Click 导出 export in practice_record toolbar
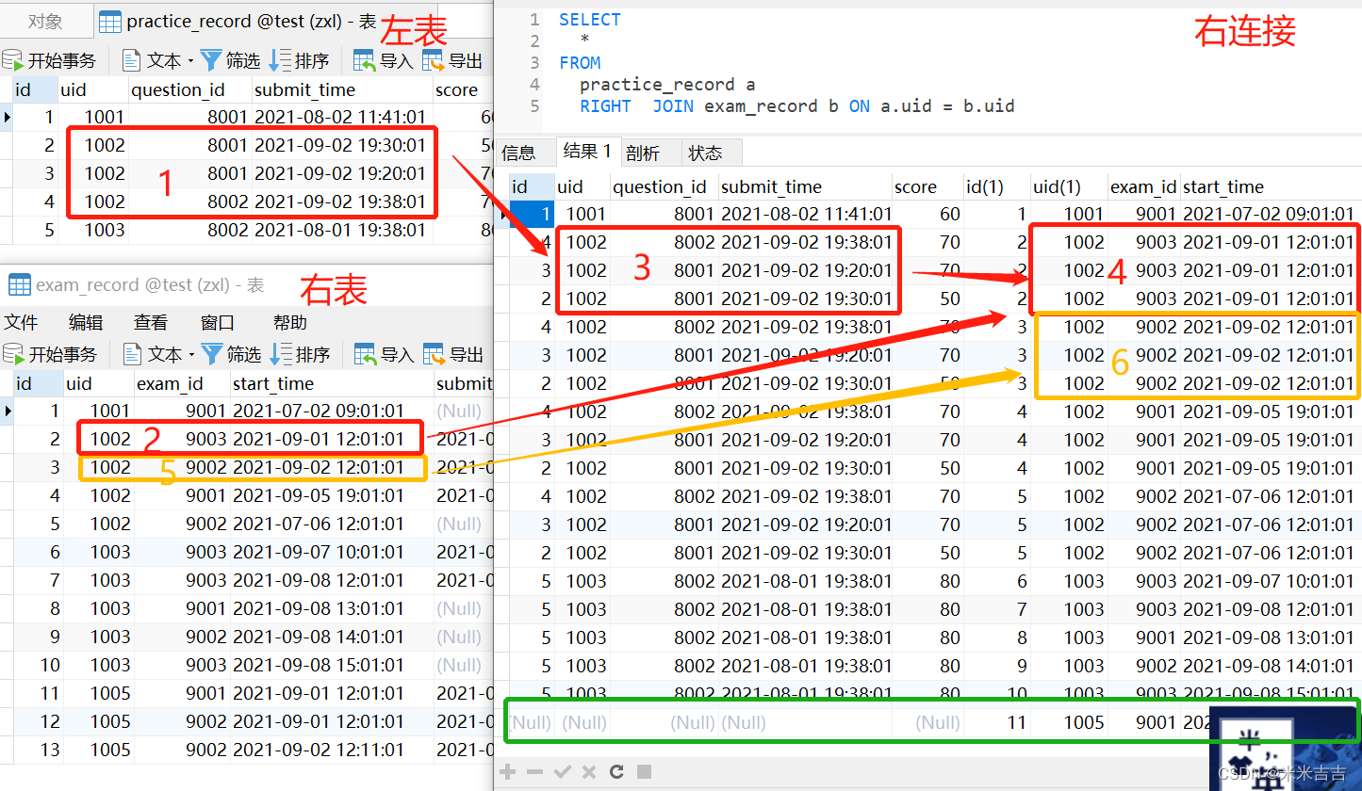 (452, 61)
